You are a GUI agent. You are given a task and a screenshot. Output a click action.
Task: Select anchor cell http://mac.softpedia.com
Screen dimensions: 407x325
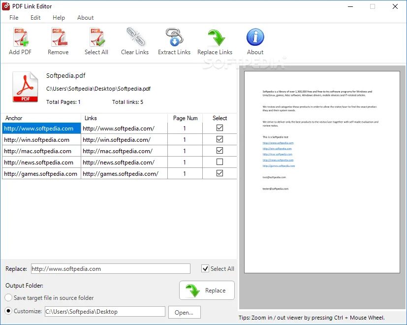41,151
